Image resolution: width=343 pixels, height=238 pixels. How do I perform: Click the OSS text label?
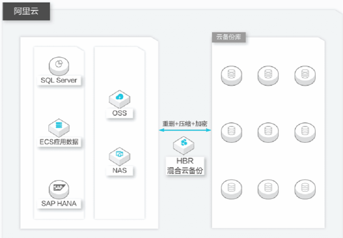tap(119, 113)
